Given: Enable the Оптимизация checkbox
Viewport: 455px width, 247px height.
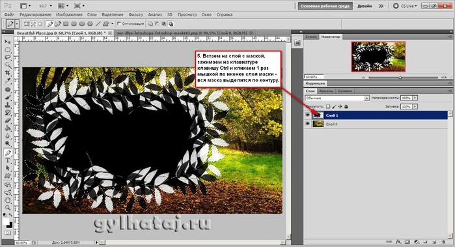Looking at the screenshot, I should point(118,23).
